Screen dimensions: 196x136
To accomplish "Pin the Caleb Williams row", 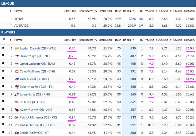I will 3,71.
